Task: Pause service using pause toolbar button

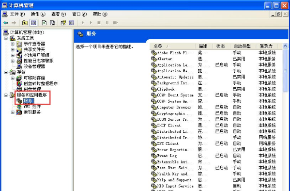Action: 107,23
